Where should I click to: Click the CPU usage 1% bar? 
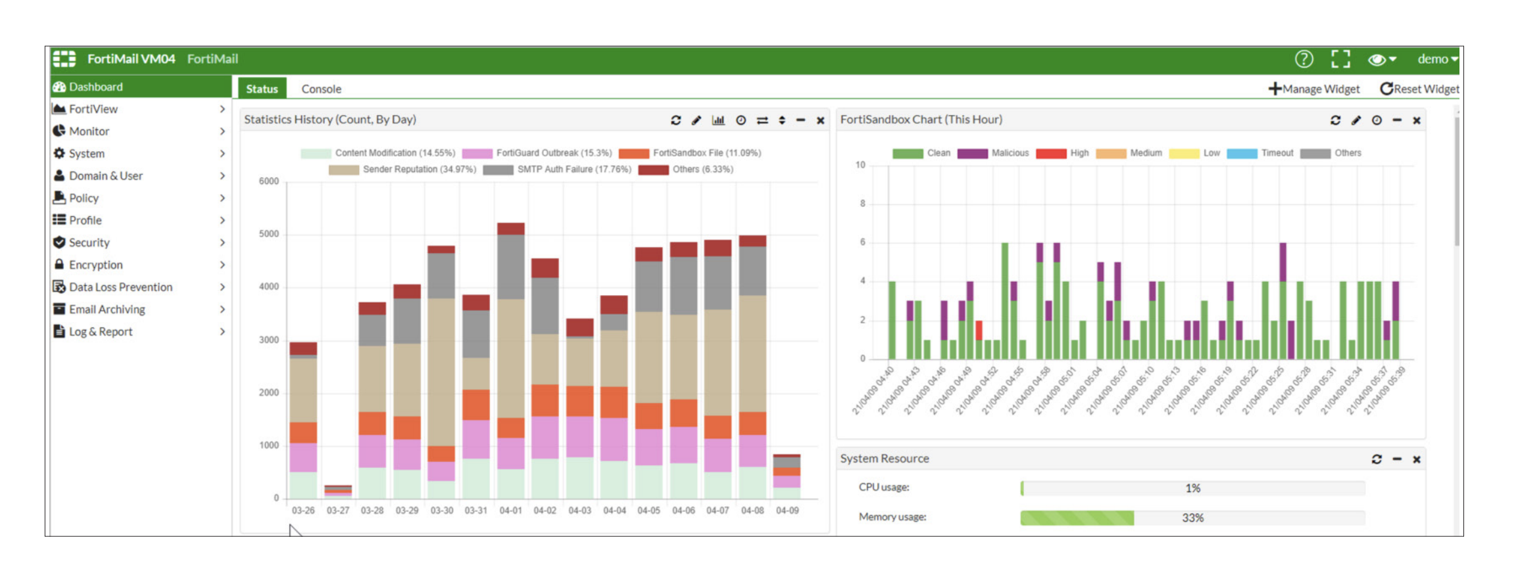coord(1192,488)
